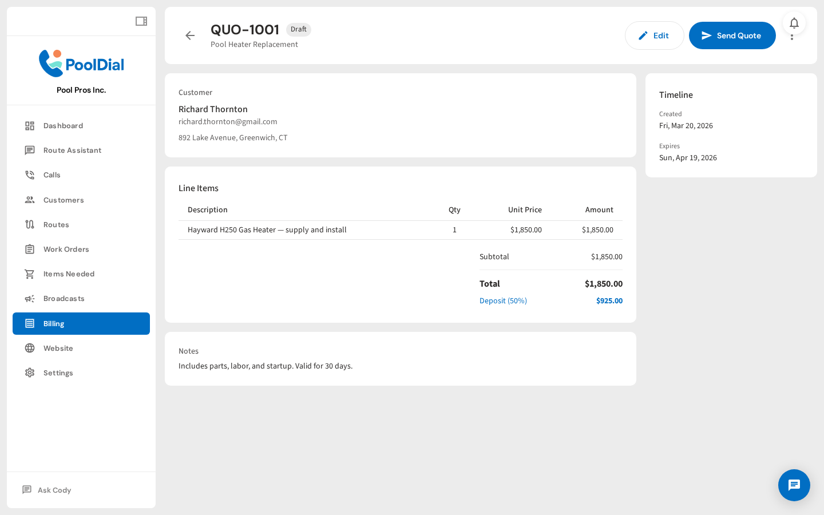The image size is (824, 515).
Task: Open the three-dot overflow menu
Action: coord(792,35)
